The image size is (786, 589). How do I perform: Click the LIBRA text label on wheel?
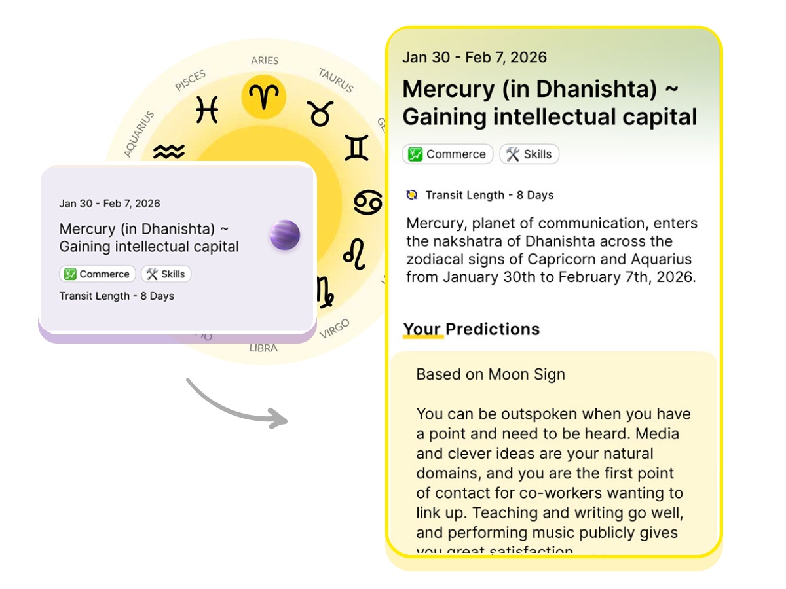[x=263, y=348]
